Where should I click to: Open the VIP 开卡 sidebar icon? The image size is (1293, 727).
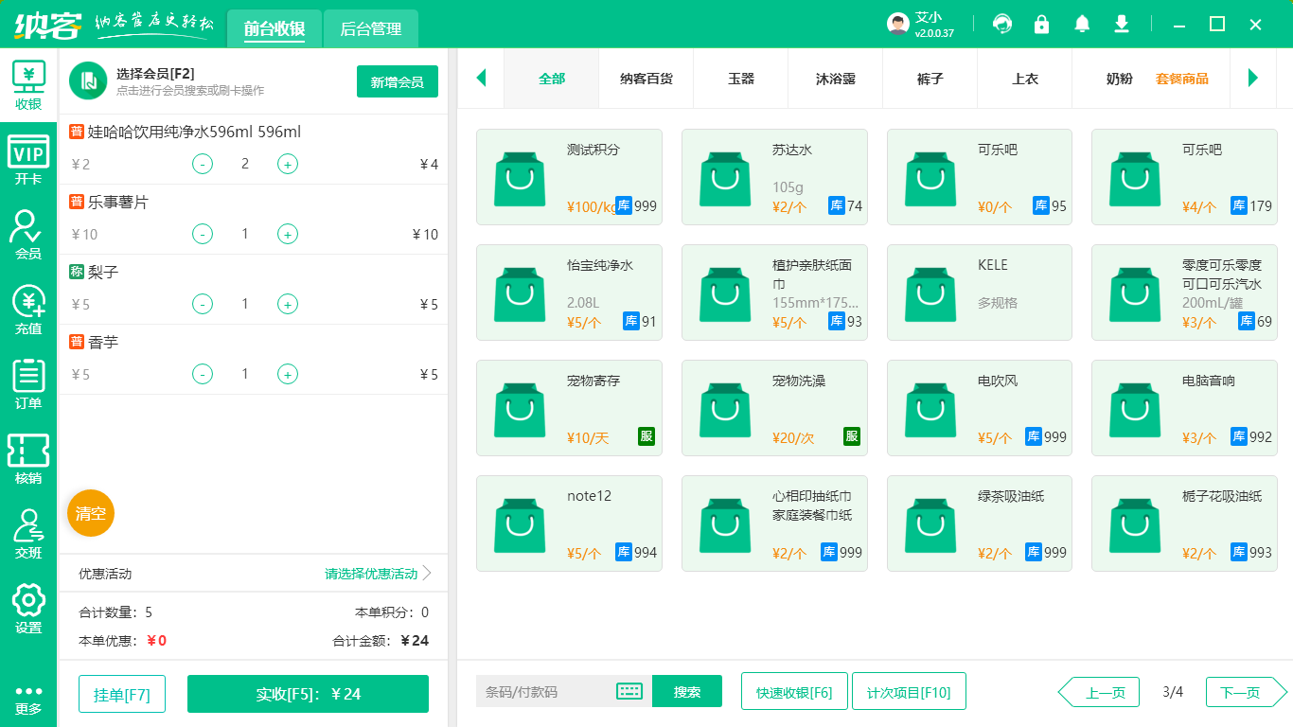pyautogui.click(x=28, y=161)
